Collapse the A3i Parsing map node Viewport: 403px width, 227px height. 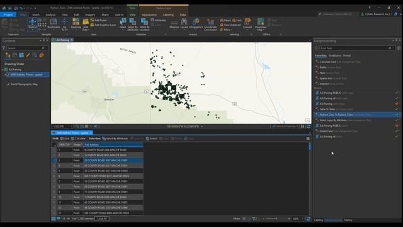[3, 69]
